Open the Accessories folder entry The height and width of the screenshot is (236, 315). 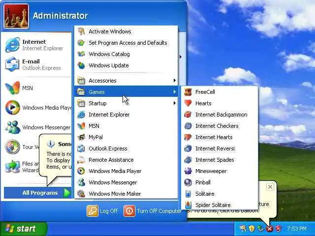tap(126, 81)
